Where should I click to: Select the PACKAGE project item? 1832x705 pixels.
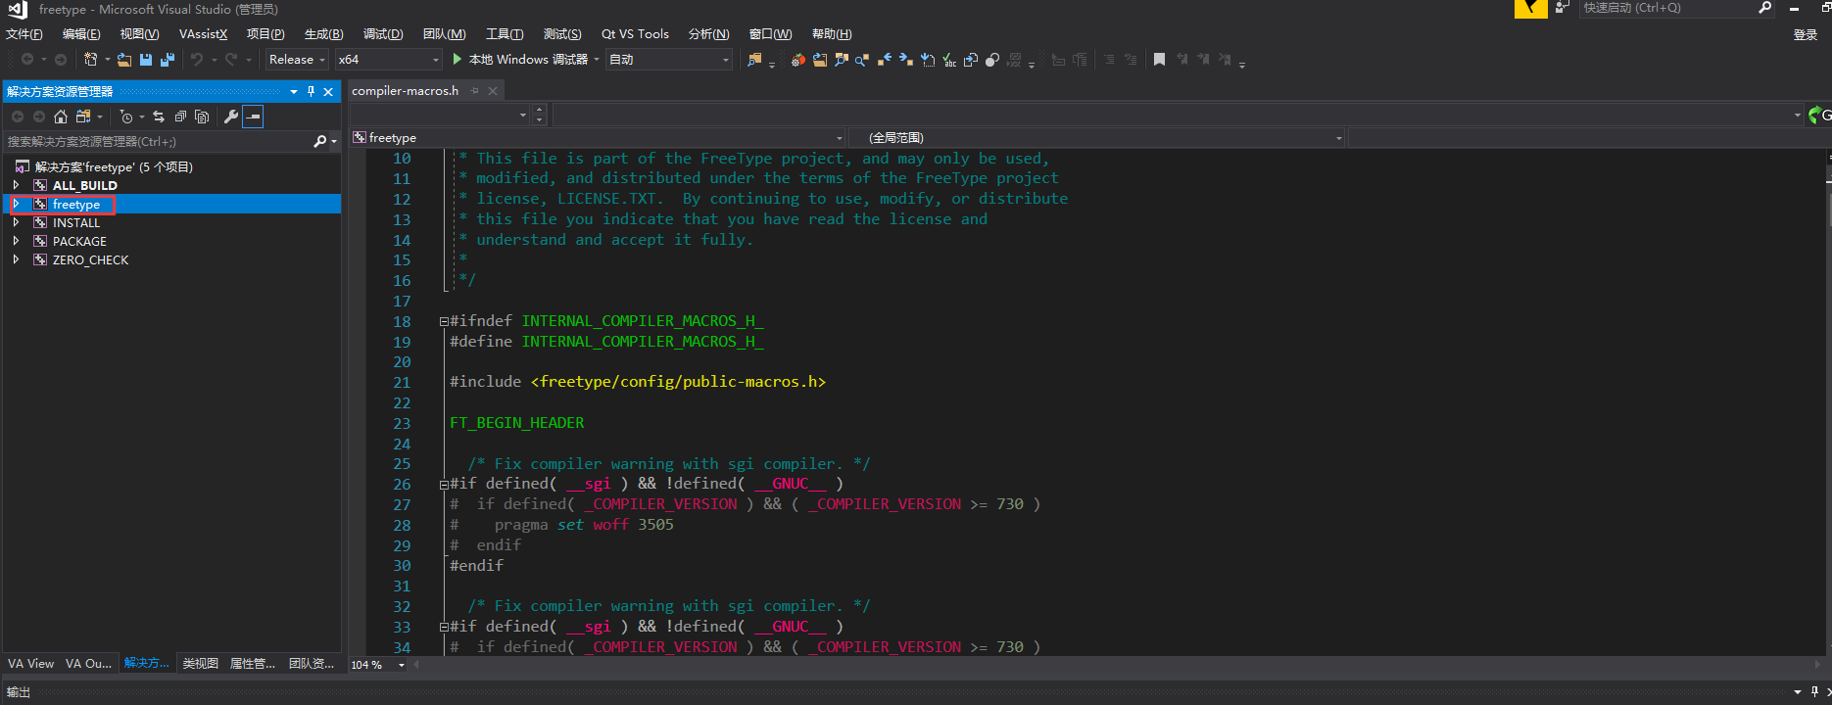(x=79, y=242)
